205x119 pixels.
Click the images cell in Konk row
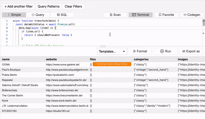(x=191, y=101)
